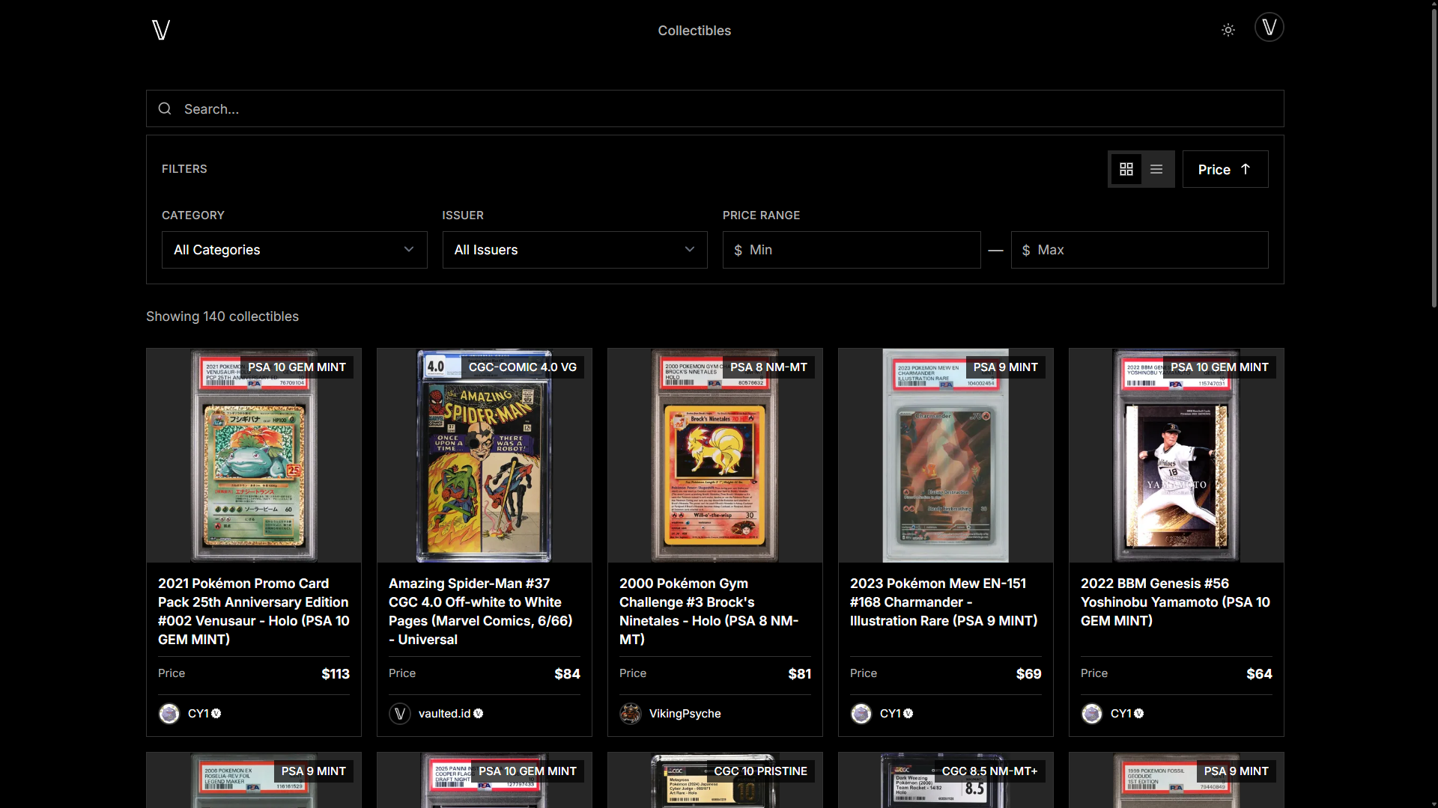Screen dimensions: 1438x808
Task: Open the user profile avatar menu
Action: (x=1269, y=27)
